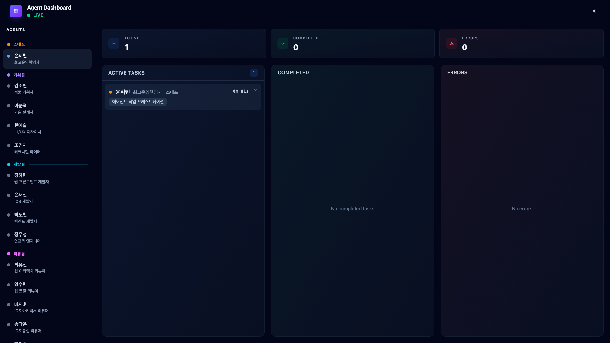610x343 pixels.
Task: Click the green LIVE status indicator
Action: [x=35, y=15]
